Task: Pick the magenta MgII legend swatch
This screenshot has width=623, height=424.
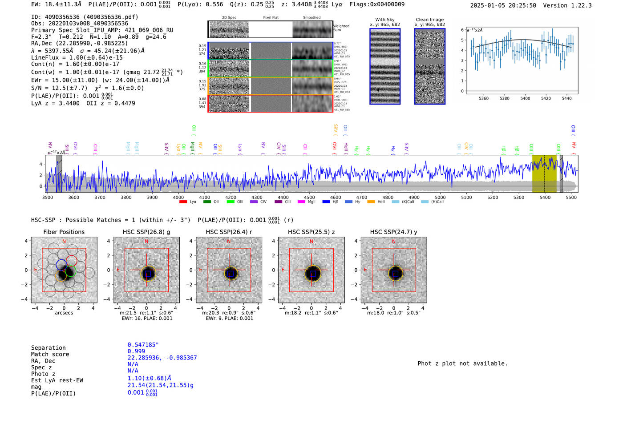Action: [x=302, y=202]
